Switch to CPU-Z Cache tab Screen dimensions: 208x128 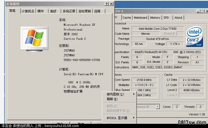[127, 18]
